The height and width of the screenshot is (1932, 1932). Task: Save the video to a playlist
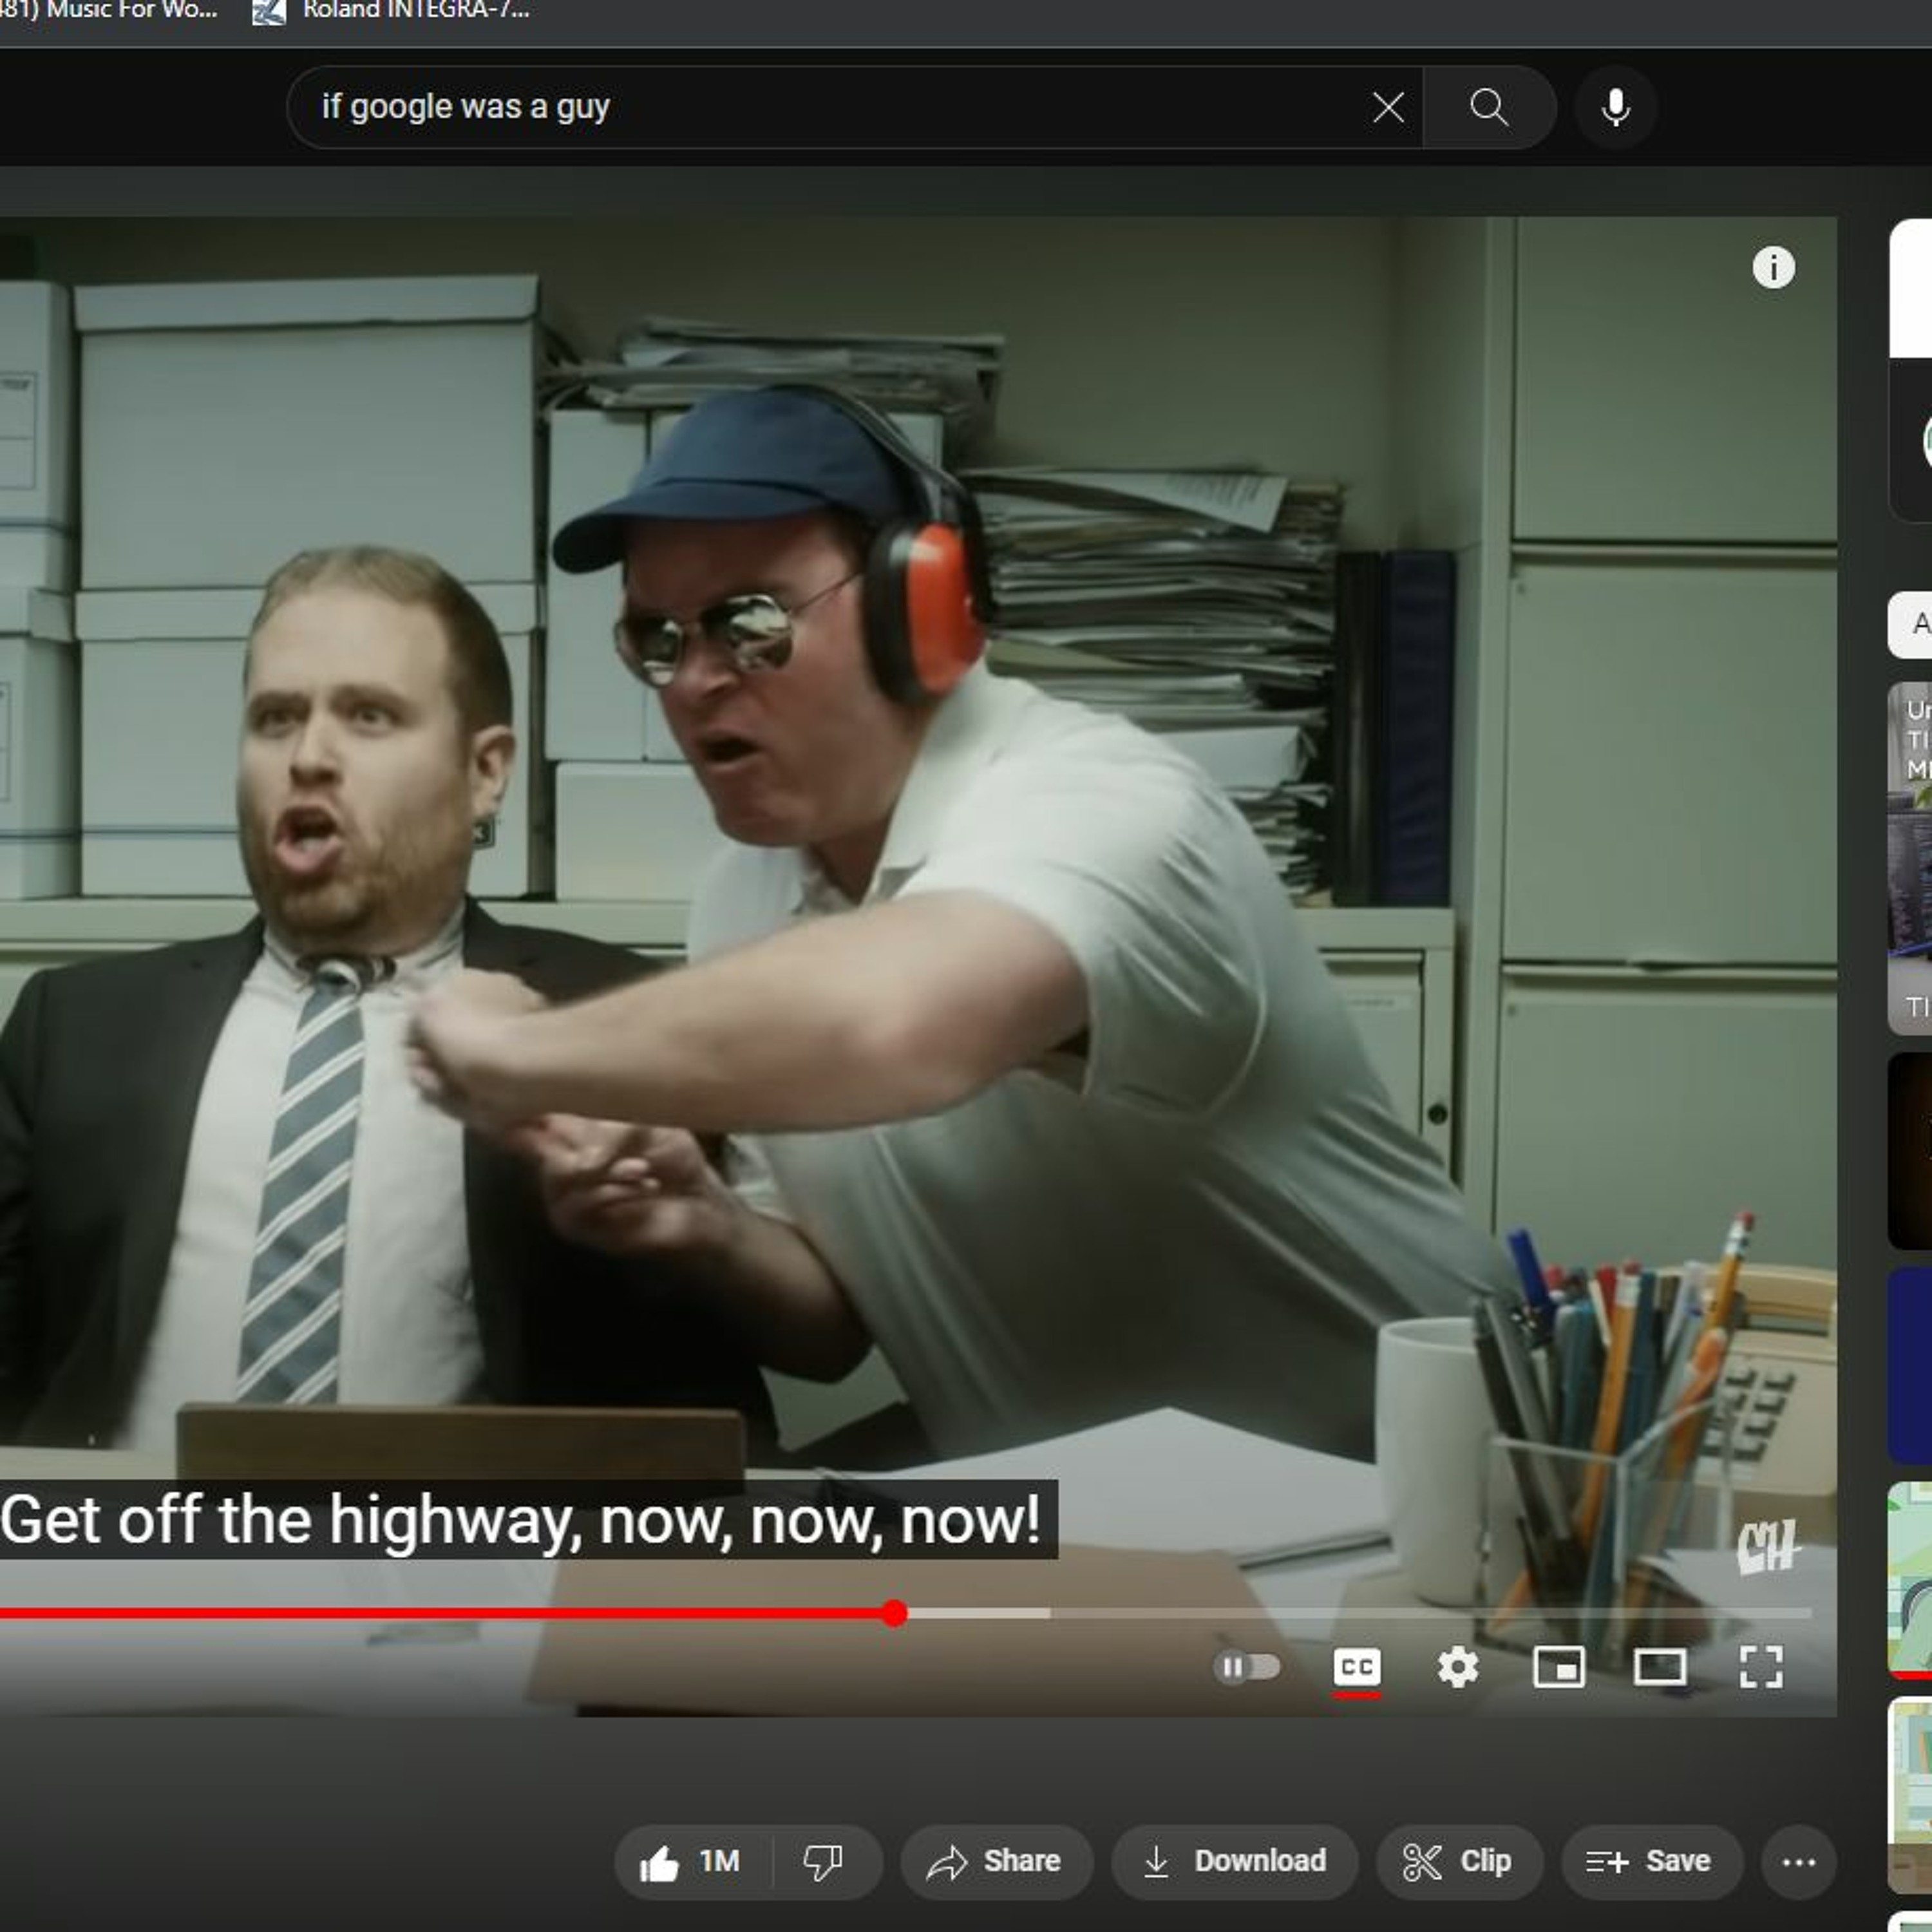coord(1652,1862)
